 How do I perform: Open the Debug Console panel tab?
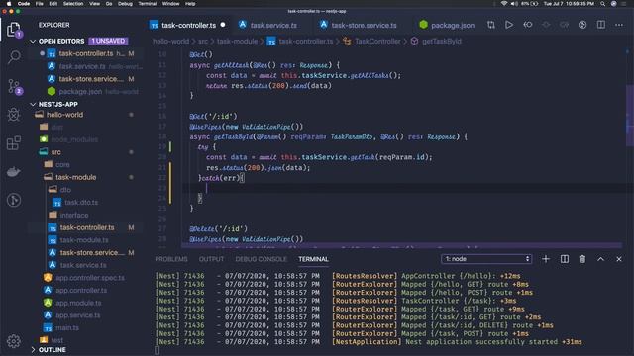(262, 259)
